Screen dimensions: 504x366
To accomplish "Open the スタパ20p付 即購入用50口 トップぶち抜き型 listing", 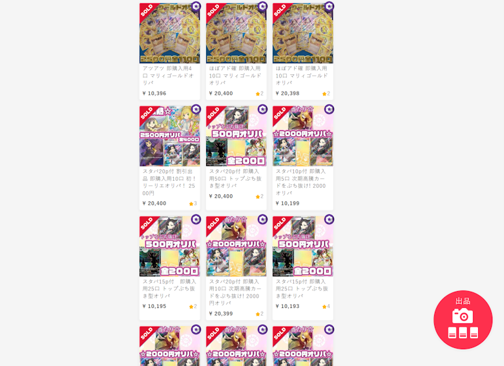I will (235, 179).
